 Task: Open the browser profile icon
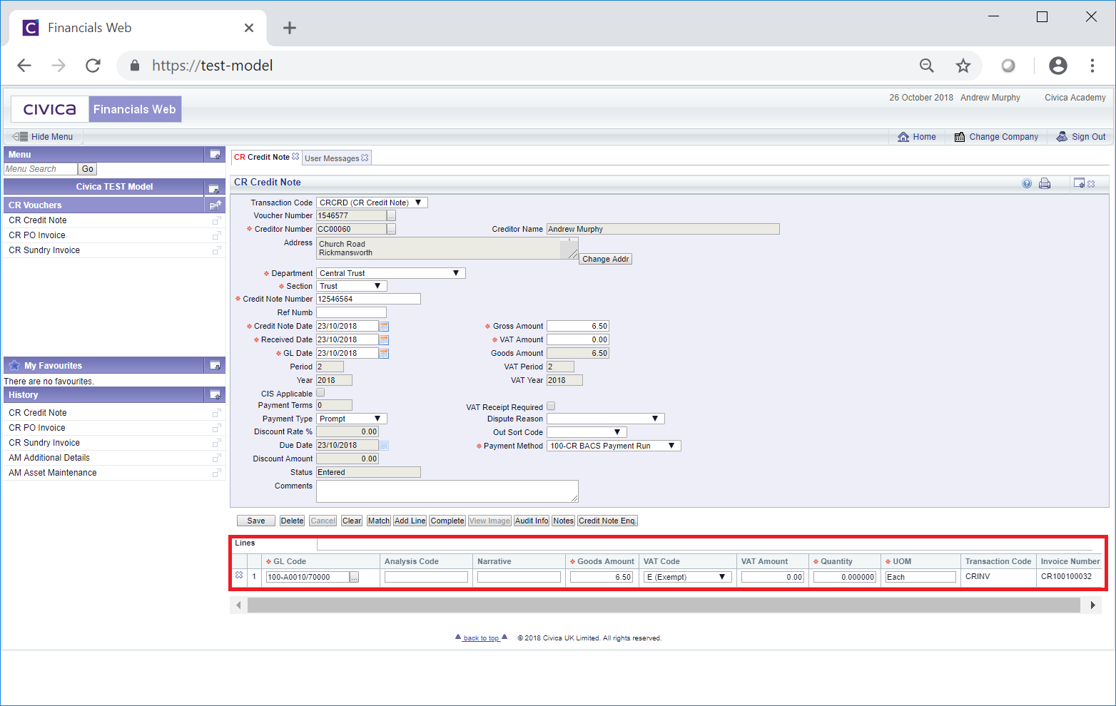[1058, 66]
